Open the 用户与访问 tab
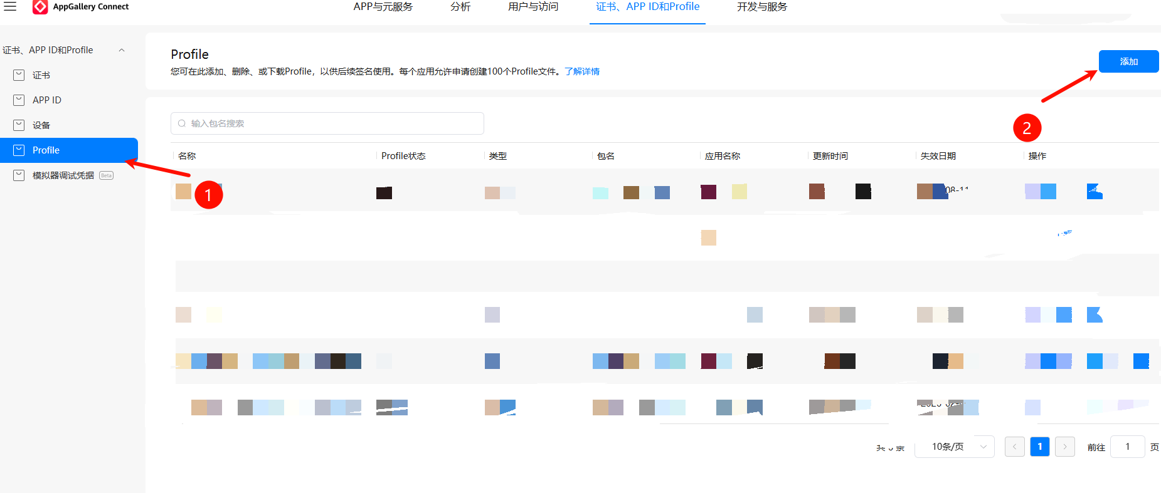Image resolution: width=1161 pixels, height=493 pixels. (x=533, y=7)
